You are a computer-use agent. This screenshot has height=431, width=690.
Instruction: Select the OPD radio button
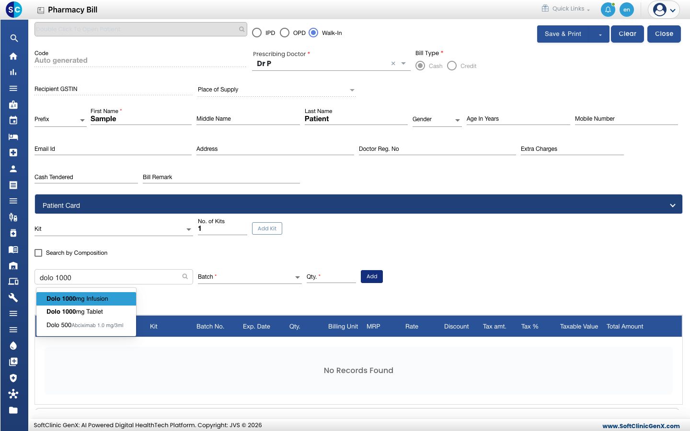tap(285, 33)
